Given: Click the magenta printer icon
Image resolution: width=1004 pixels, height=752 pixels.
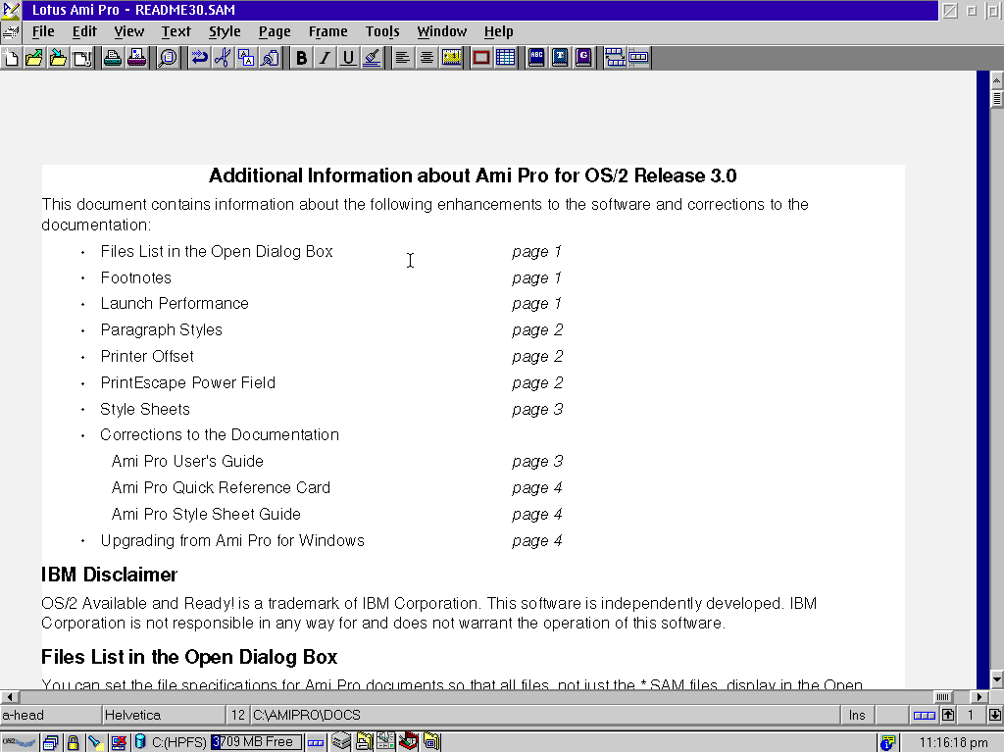Looking at the screenshot, I should click(136, 58).
